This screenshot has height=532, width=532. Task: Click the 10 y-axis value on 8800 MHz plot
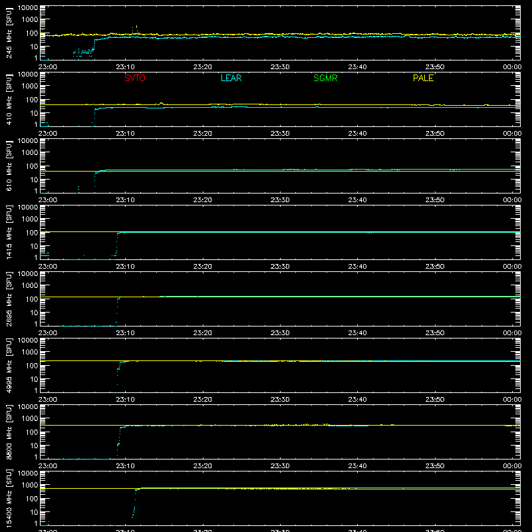(34, 446)
